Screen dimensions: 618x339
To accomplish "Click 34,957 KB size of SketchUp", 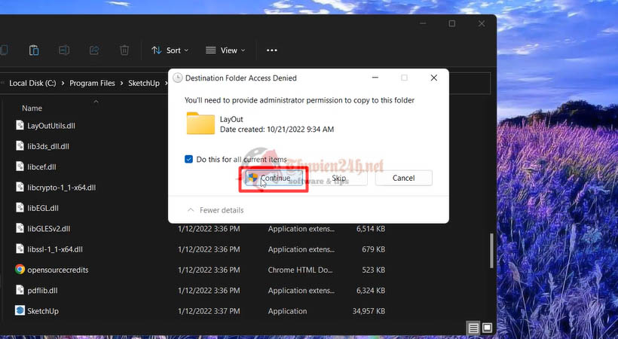I will click(369, 311).
